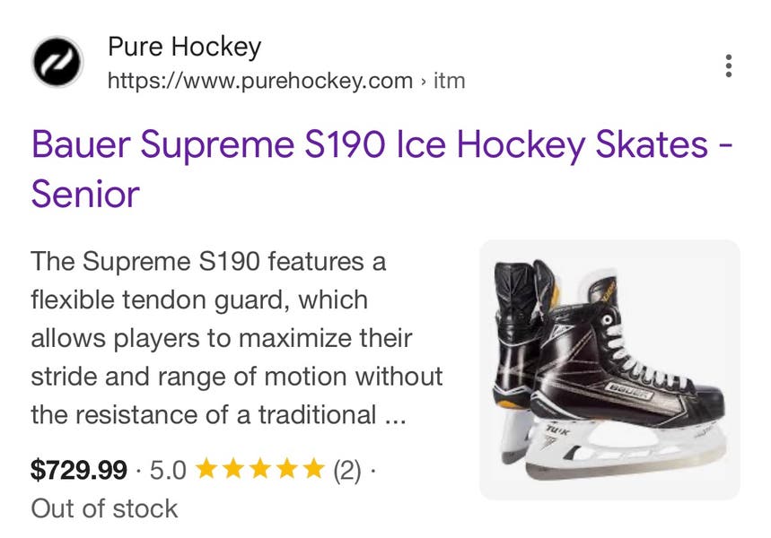Click the second gold rating star
This screenshot has height=538, width=771.
click(233, 468)
